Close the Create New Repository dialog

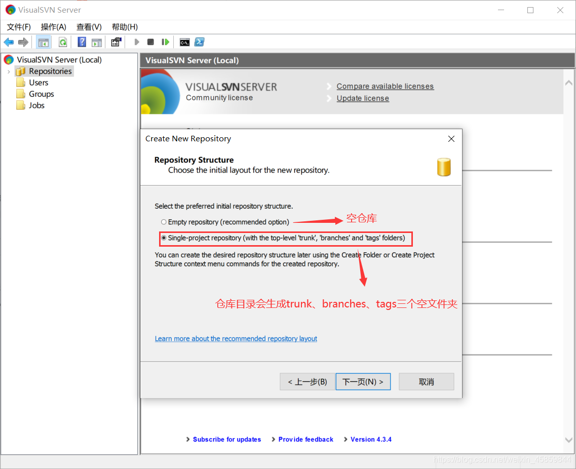pyautogui.click(x=451, y=139)
